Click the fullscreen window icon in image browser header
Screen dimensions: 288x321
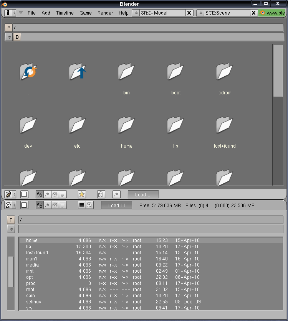coord(24,194)
